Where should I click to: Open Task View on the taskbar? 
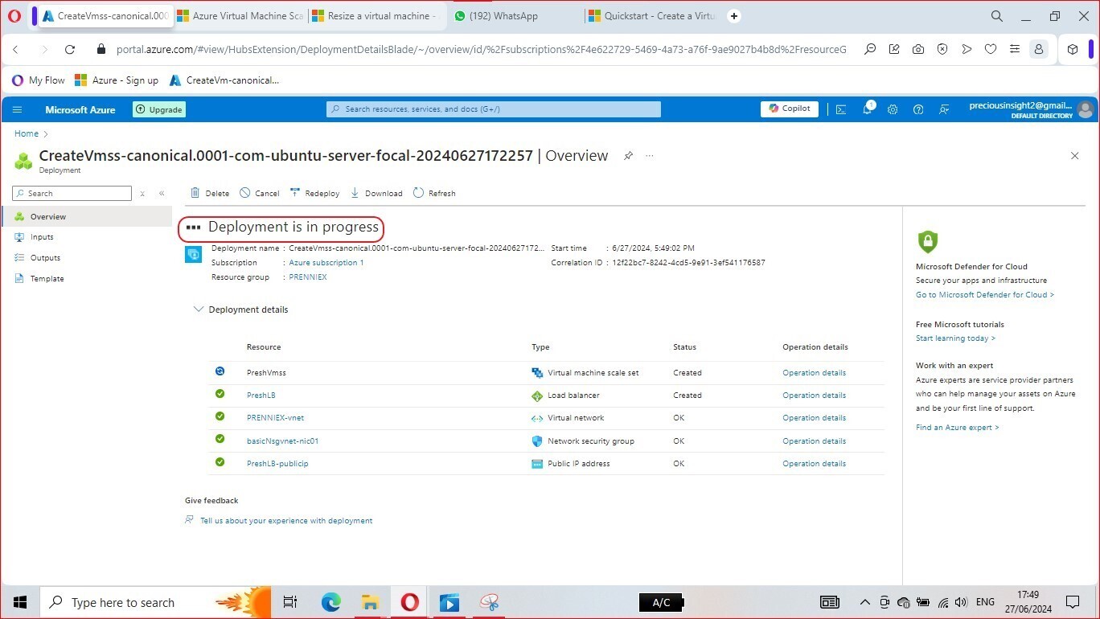point(290,602)
